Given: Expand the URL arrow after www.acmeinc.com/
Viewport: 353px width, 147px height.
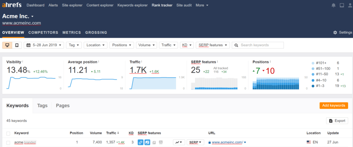Looking at the screenshot, I should tap(245, 143).
